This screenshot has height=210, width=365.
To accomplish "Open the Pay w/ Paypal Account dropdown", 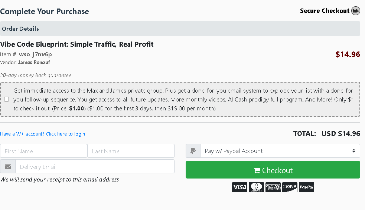I will point(280,151).
